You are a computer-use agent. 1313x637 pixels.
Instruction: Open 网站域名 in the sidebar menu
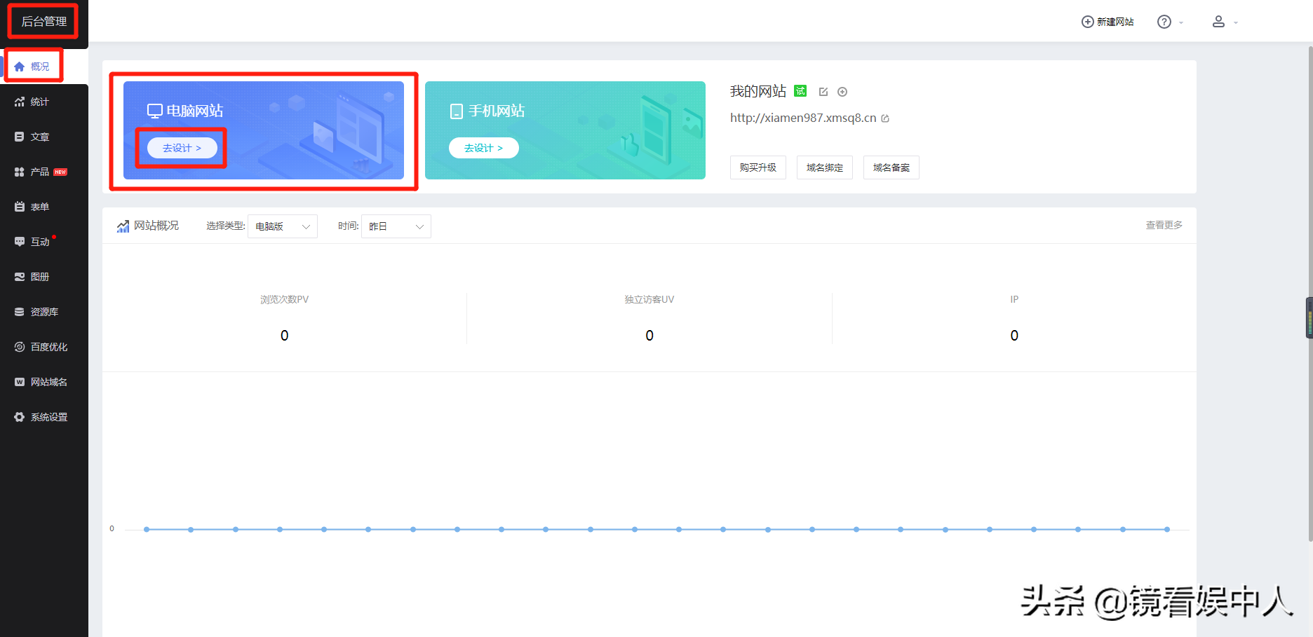[x=44, y=382]
